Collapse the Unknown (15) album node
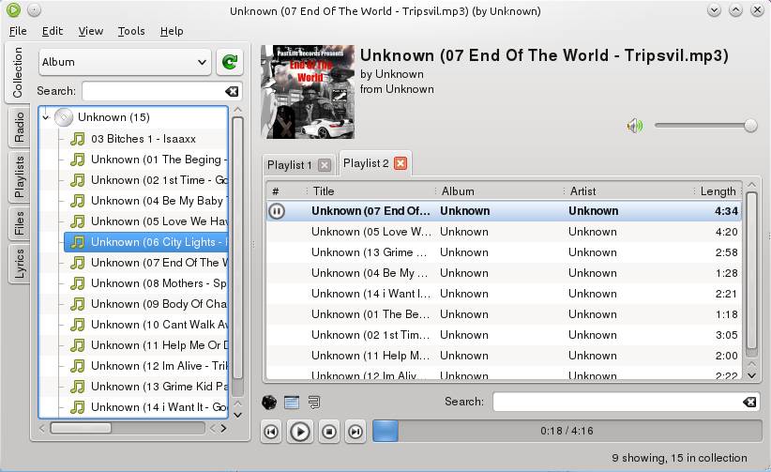 click(x=46, y=117)
